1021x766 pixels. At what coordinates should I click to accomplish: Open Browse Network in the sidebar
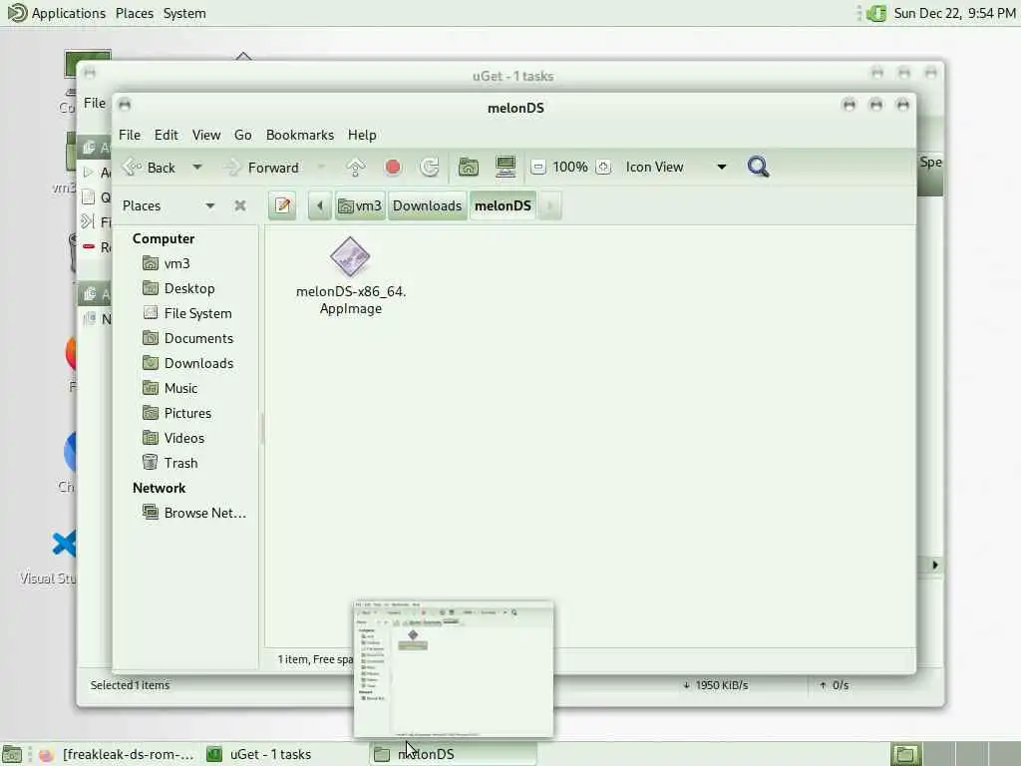coord(194,513)
